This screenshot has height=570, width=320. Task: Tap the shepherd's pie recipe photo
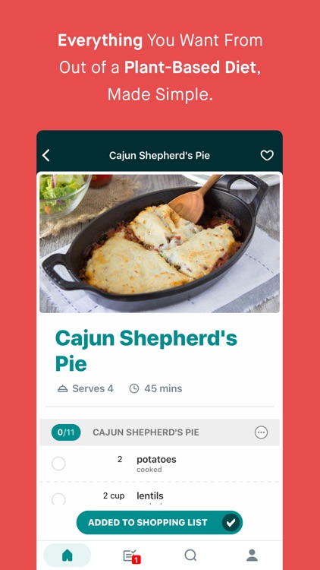click(160, 243)
